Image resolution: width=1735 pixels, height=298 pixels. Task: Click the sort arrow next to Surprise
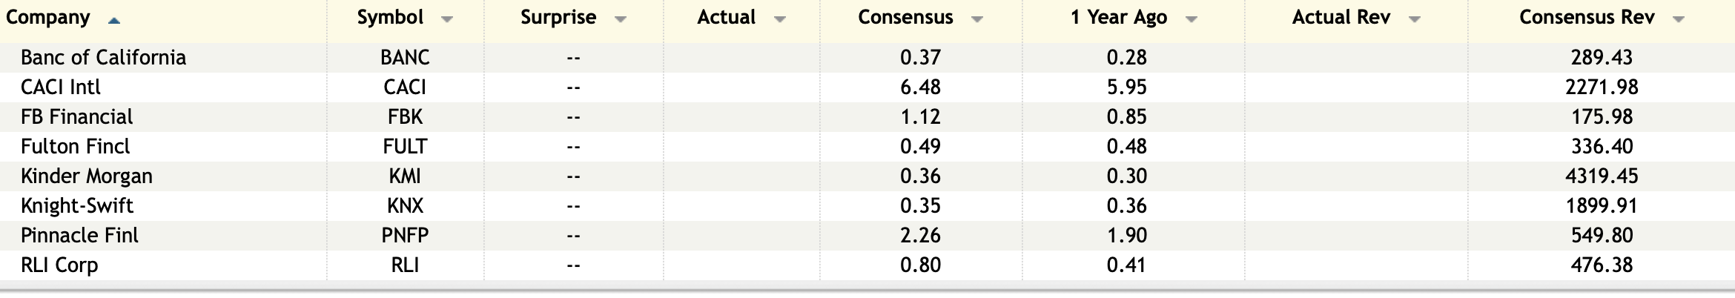[621, 20]
